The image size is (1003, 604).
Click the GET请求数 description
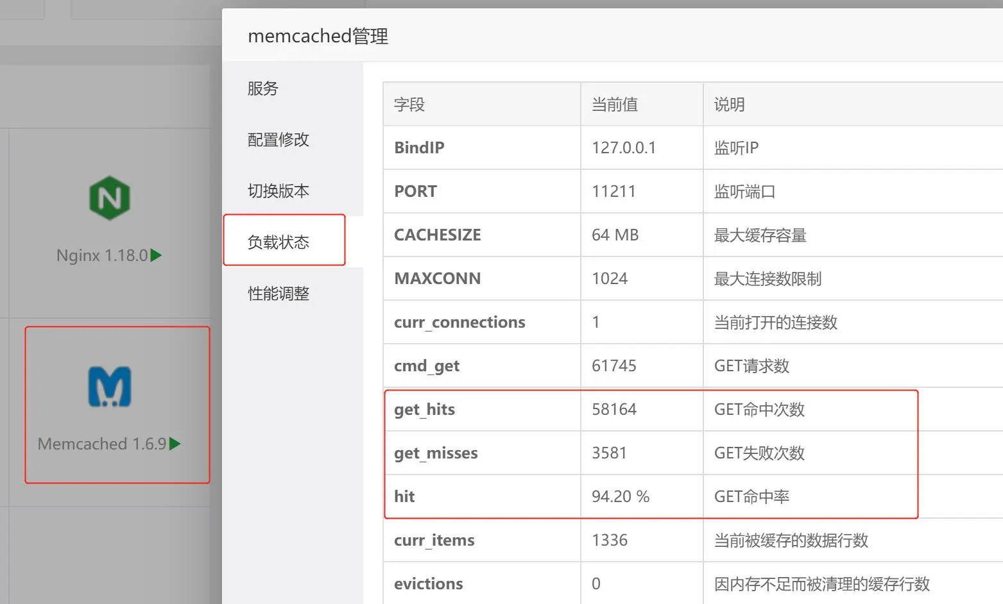[x=752, y=365]
